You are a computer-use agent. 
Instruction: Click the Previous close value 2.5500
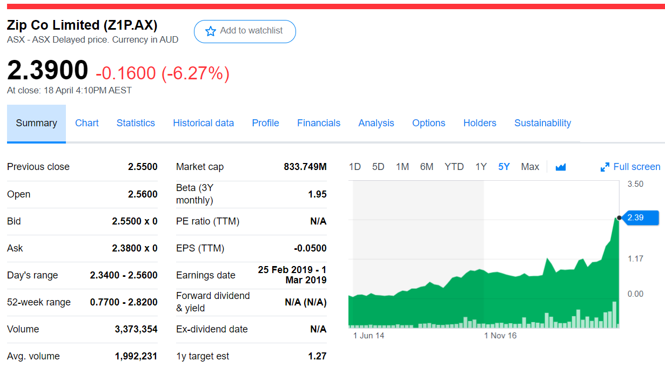tap(143, 167)
